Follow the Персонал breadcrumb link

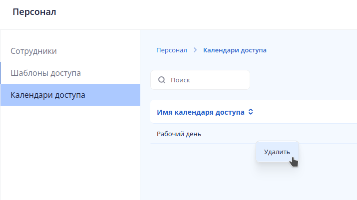tap(171, 50)
